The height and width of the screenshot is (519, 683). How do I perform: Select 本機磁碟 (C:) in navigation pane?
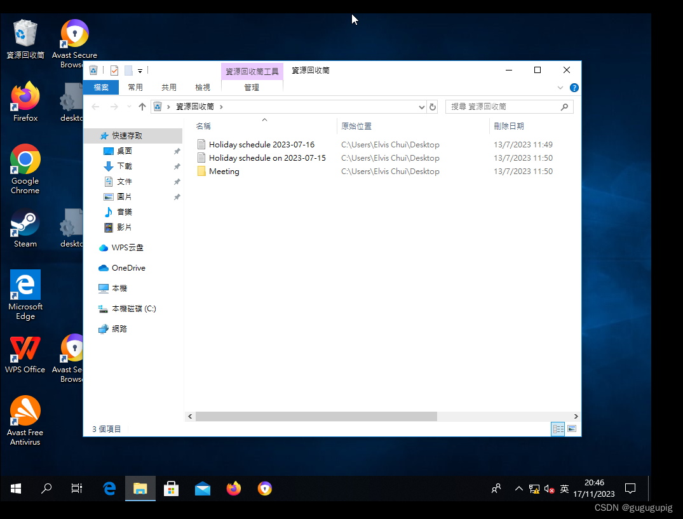point(133,309)
